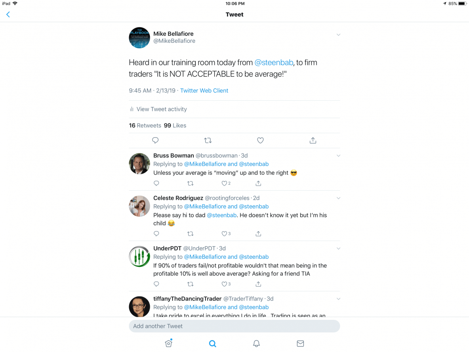Open the options menu on the main tweet
Screen dimensions: 469x352
(x=338, y=34)
